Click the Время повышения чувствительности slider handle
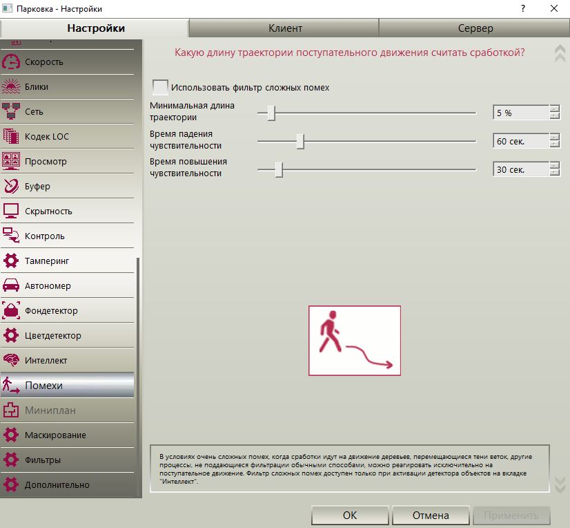The height and width of the screenshot is (528, 570). 279,170
